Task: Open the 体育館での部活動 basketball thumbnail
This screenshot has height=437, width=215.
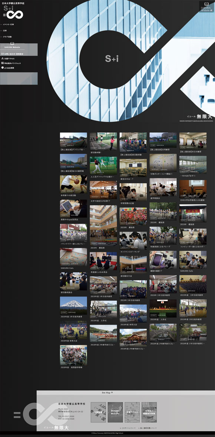Action: pyautogui.click(x=73, y=184)
